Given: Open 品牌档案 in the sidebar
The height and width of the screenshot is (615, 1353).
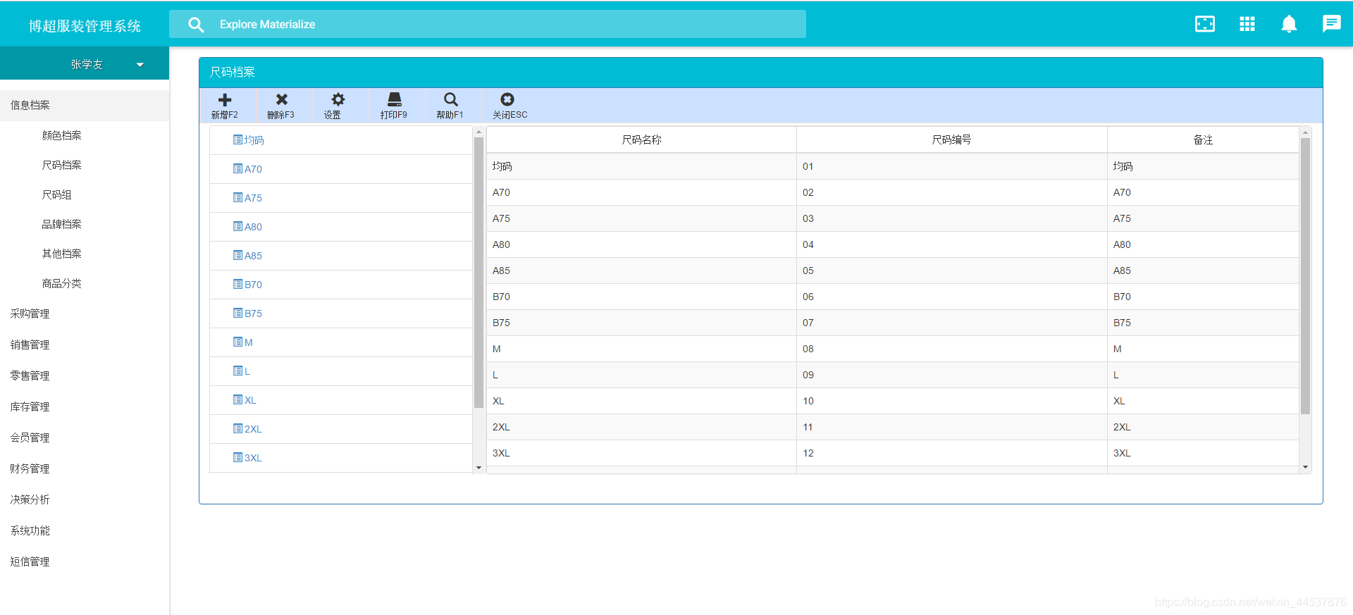Looking at the screenshot, I should [x=61, y=224].
